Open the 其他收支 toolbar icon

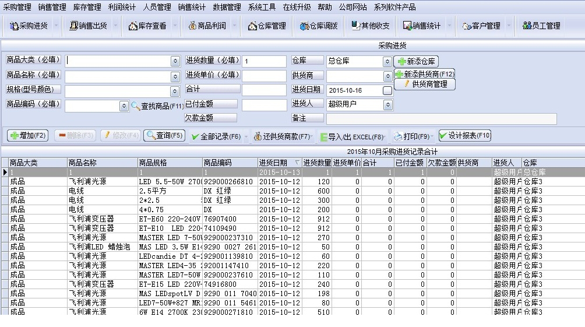(x=371, y=26)
